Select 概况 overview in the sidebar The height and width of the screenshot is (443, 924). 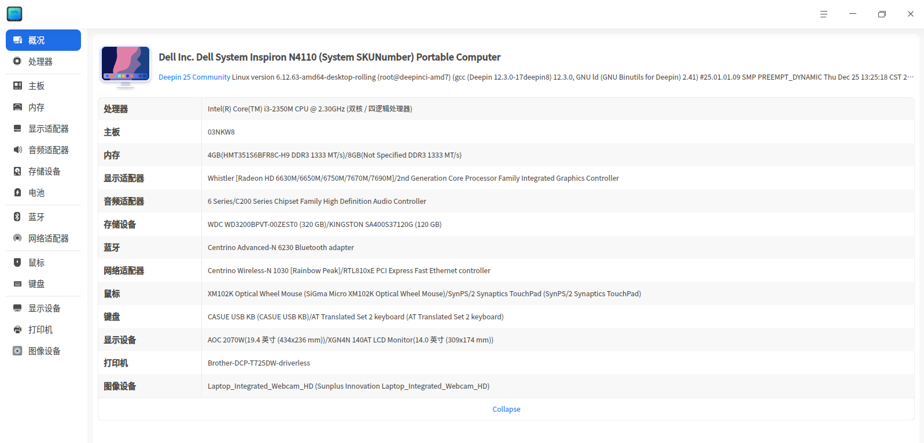43,40
